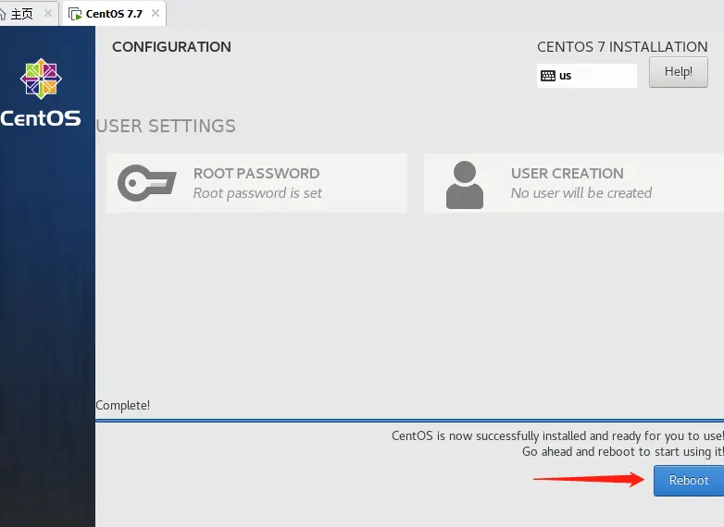The width and height of the screenshot is (724, 527).
Task: Click the installation progress bar
Action: pos(409,421)
